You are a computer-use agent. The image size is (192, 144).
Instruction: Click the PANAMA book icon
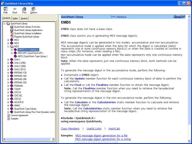pyautogui.click(x=12, y=86)
